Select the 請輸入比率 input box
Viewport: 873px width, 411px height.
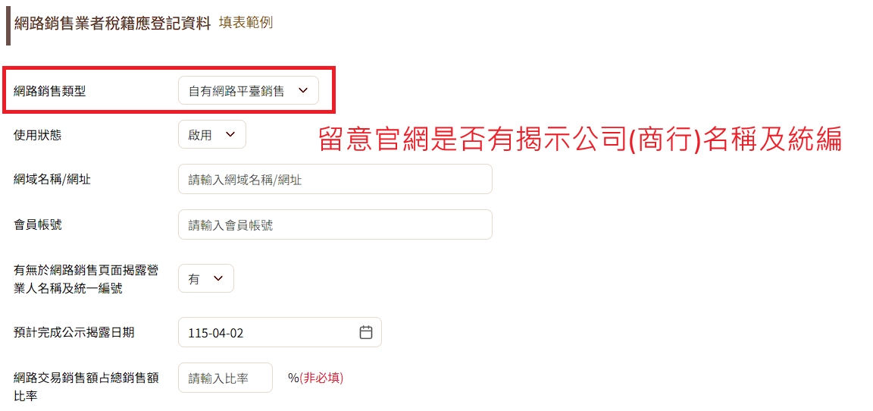coord(225,378)
